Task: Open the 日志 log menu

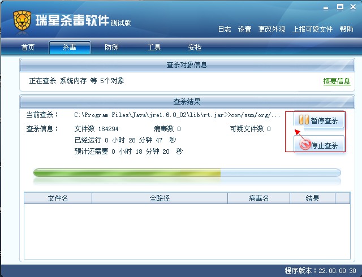Action: (x=225, y=29)
